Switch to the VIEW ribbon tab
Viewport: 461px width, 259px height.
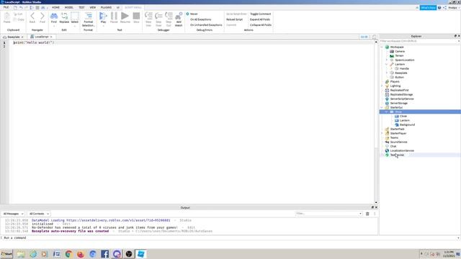93,7
